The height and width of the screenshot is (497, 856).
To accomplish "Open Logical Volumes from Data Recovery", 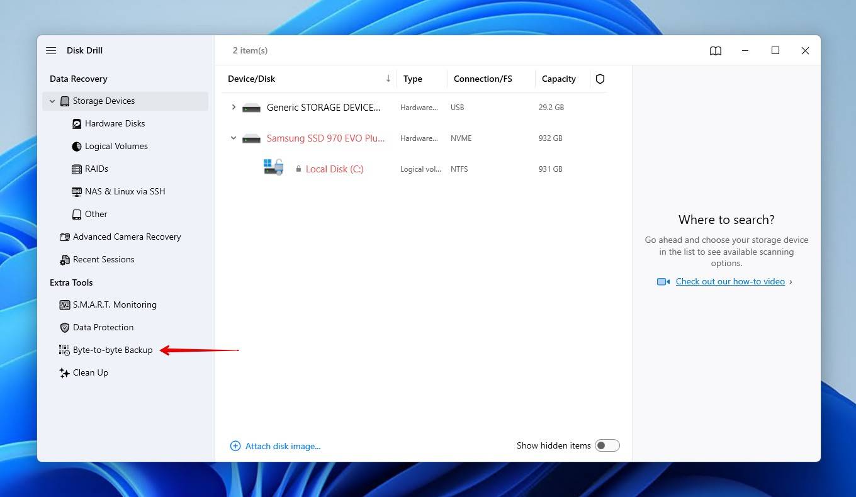I will [x=116, y=146].
